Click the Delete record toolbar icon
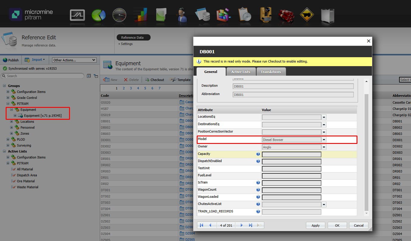Viewport: 411px width, 241px height. [131, 80]
